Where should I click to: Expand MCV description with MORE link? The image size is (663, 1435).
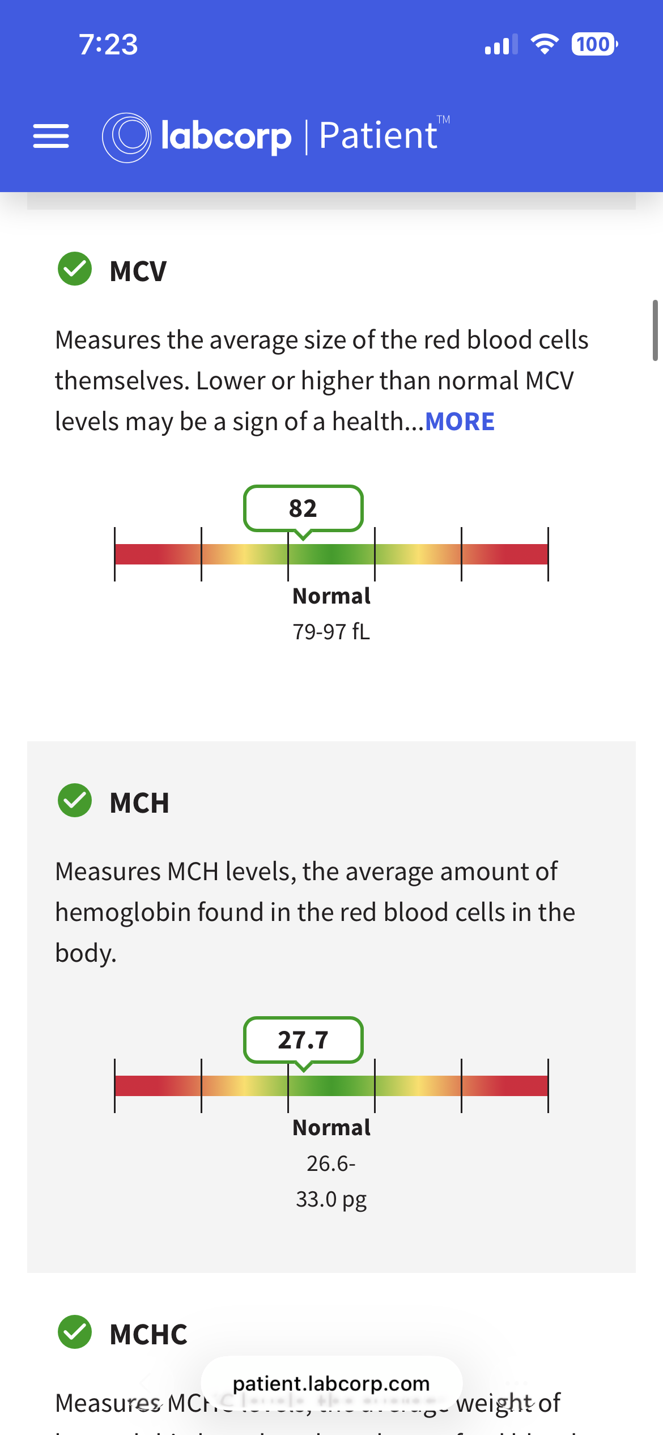(x=460, y=422)
